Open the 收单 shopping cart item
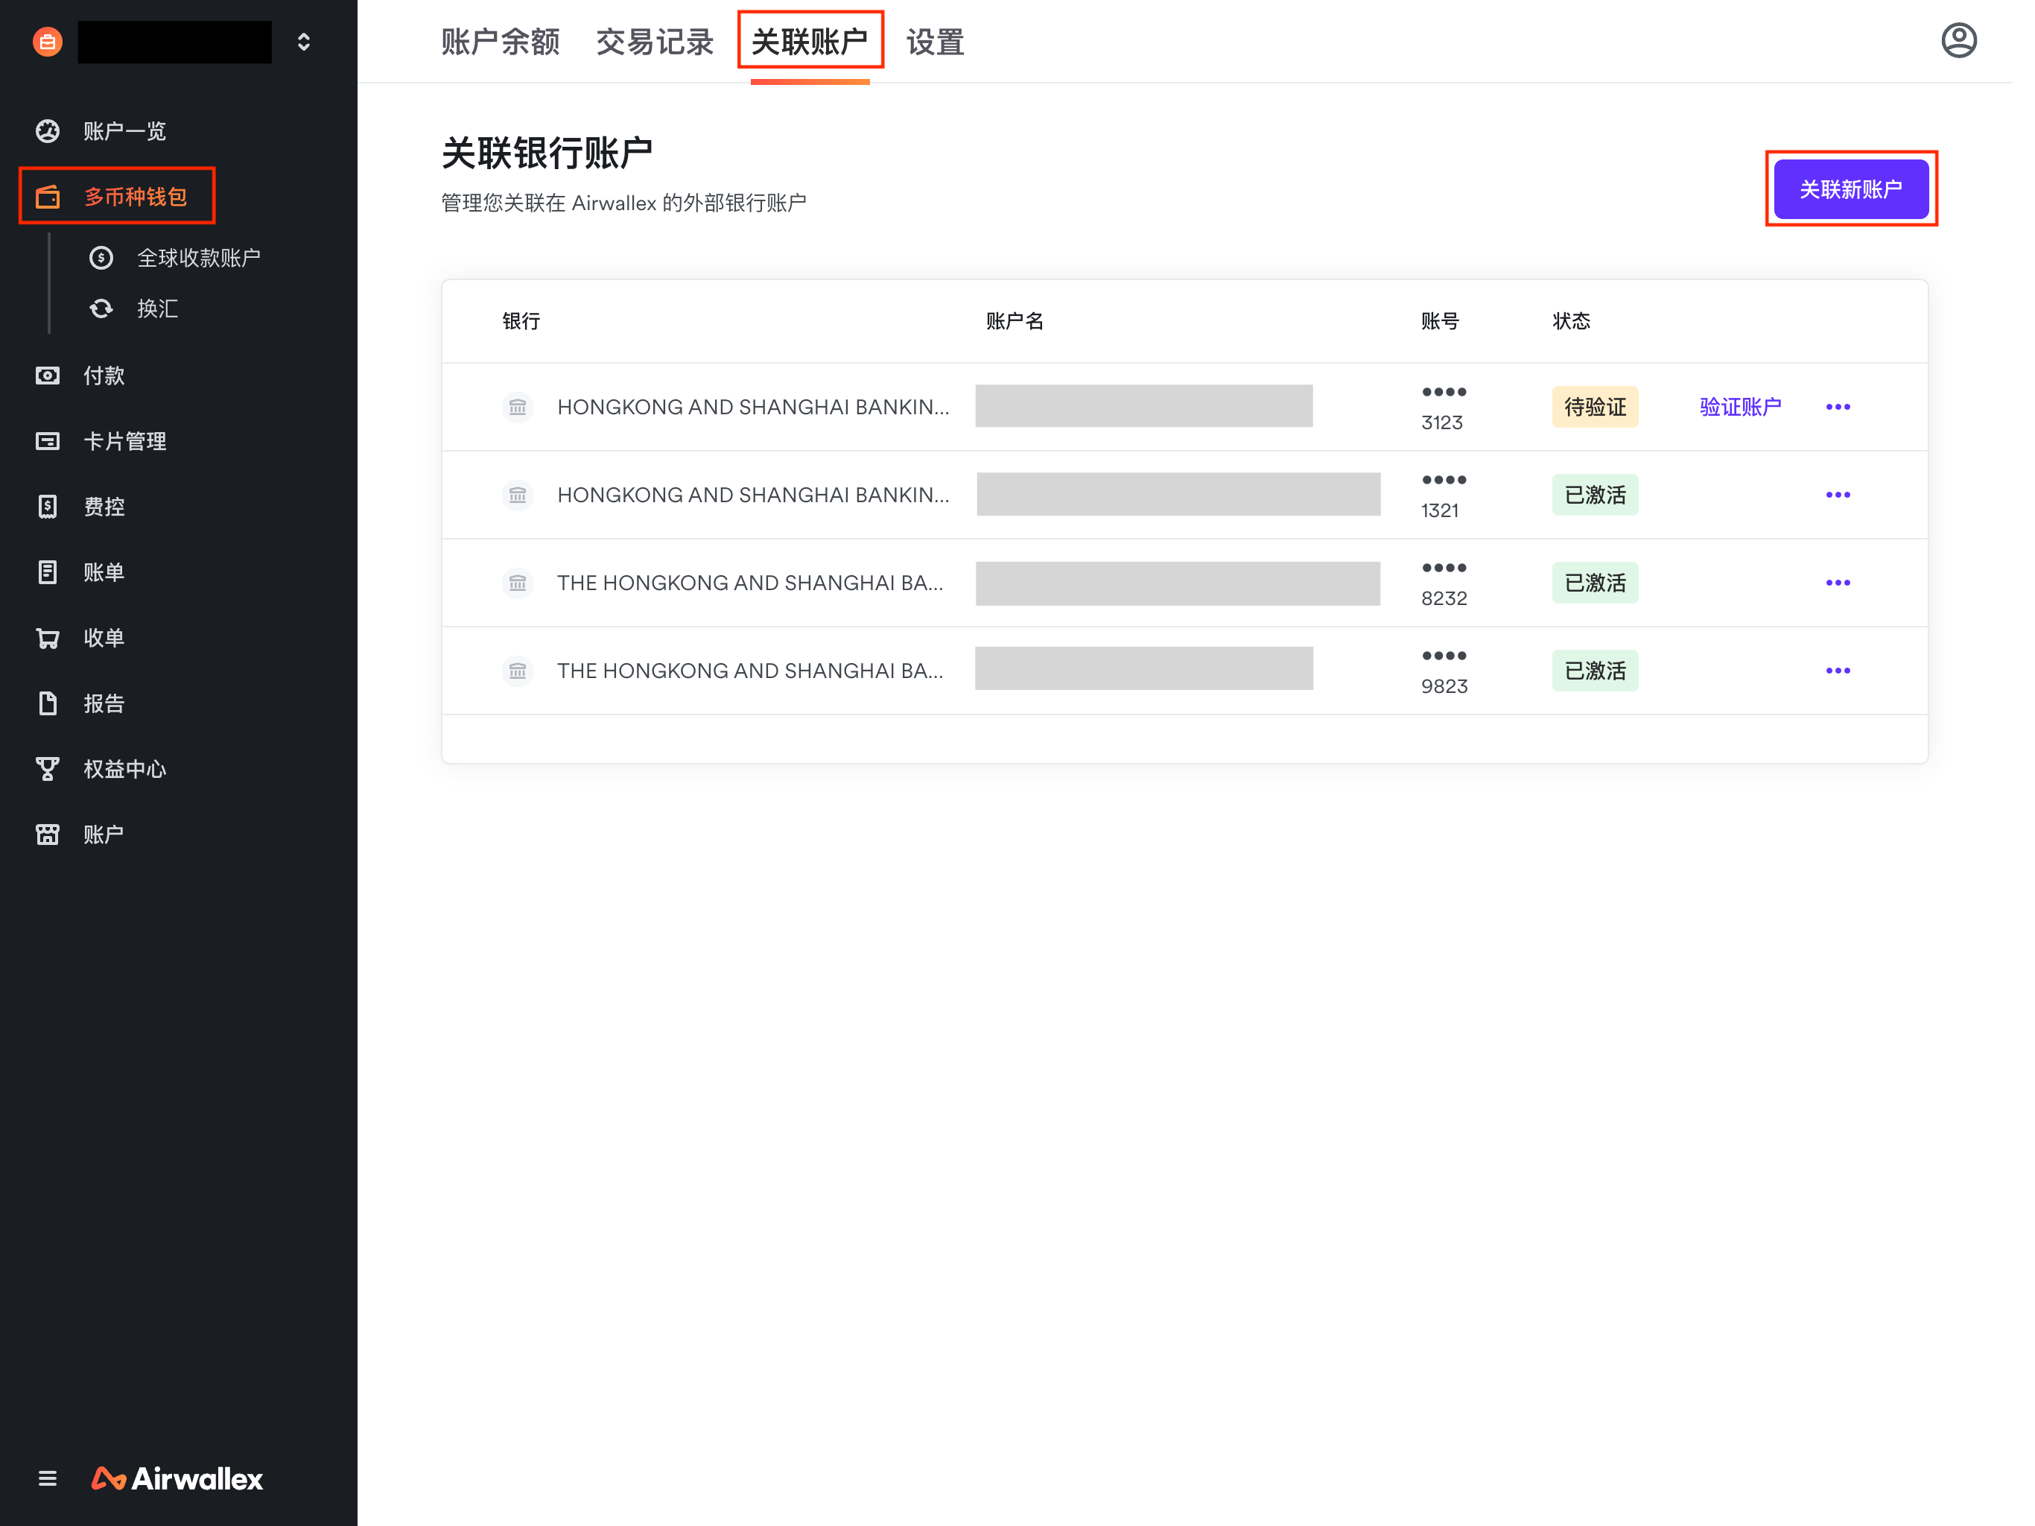 click(103, 638)
